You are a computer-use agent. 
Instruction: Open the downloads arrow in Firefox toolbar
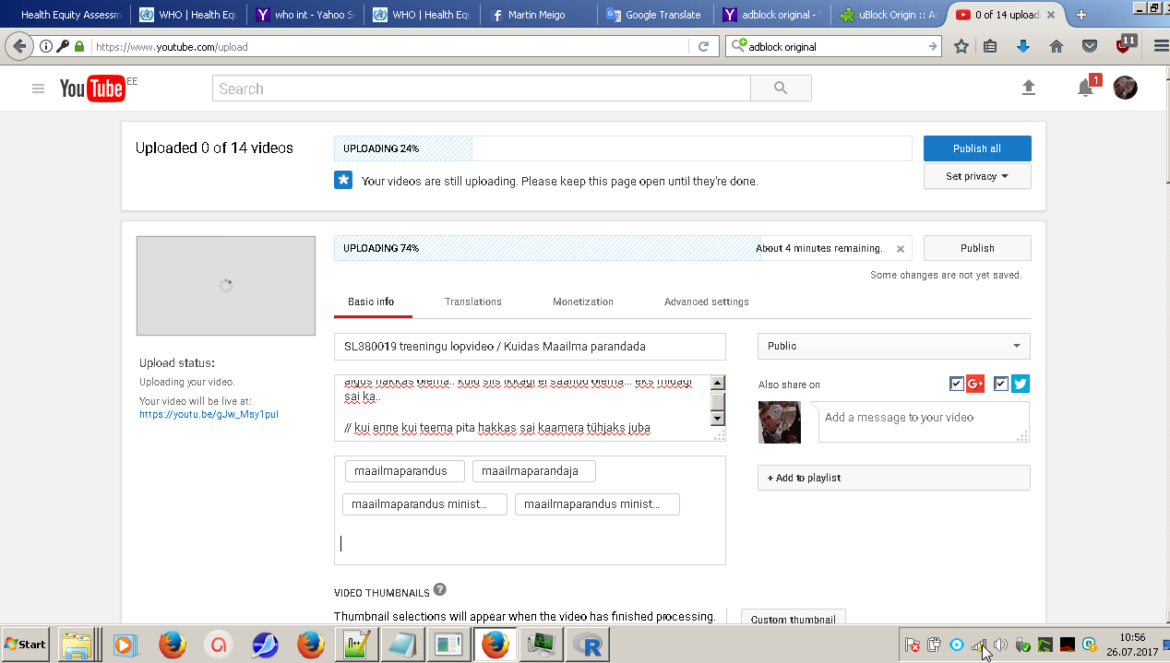pos(1023,46)
